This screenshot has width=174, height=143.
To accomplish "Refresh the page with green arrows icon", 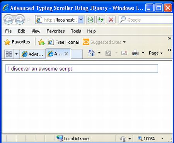I will [x=101, y=20].
